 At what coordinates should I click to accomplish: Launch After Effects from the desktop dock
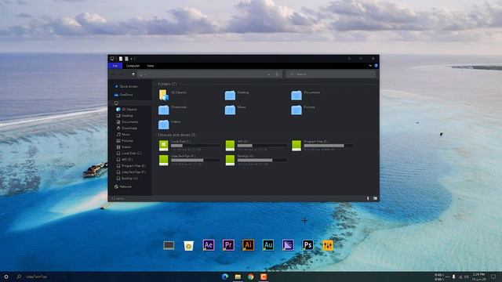point(209,245)
